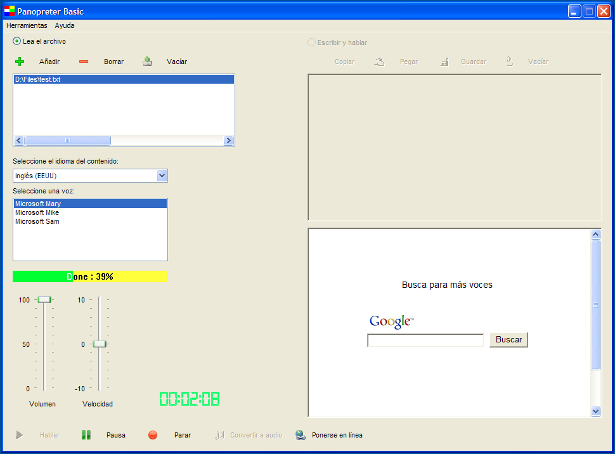Image resolution: width=615 pixels, height=454 pixels.
Task: Click the web panel's vertical scrollbar thumb
Action: (595, 305)
